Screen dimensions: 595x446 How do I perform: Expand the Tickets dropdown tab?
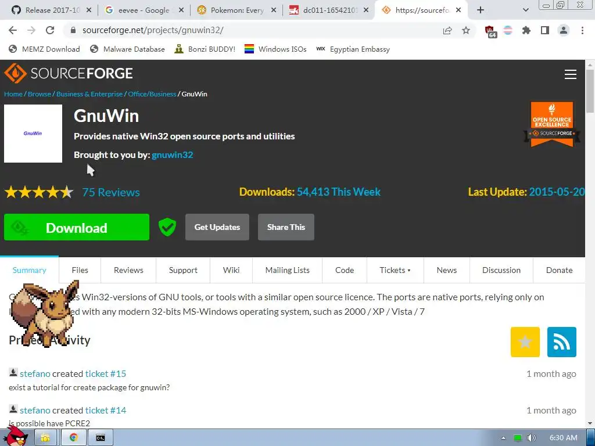tap(395, 270)
